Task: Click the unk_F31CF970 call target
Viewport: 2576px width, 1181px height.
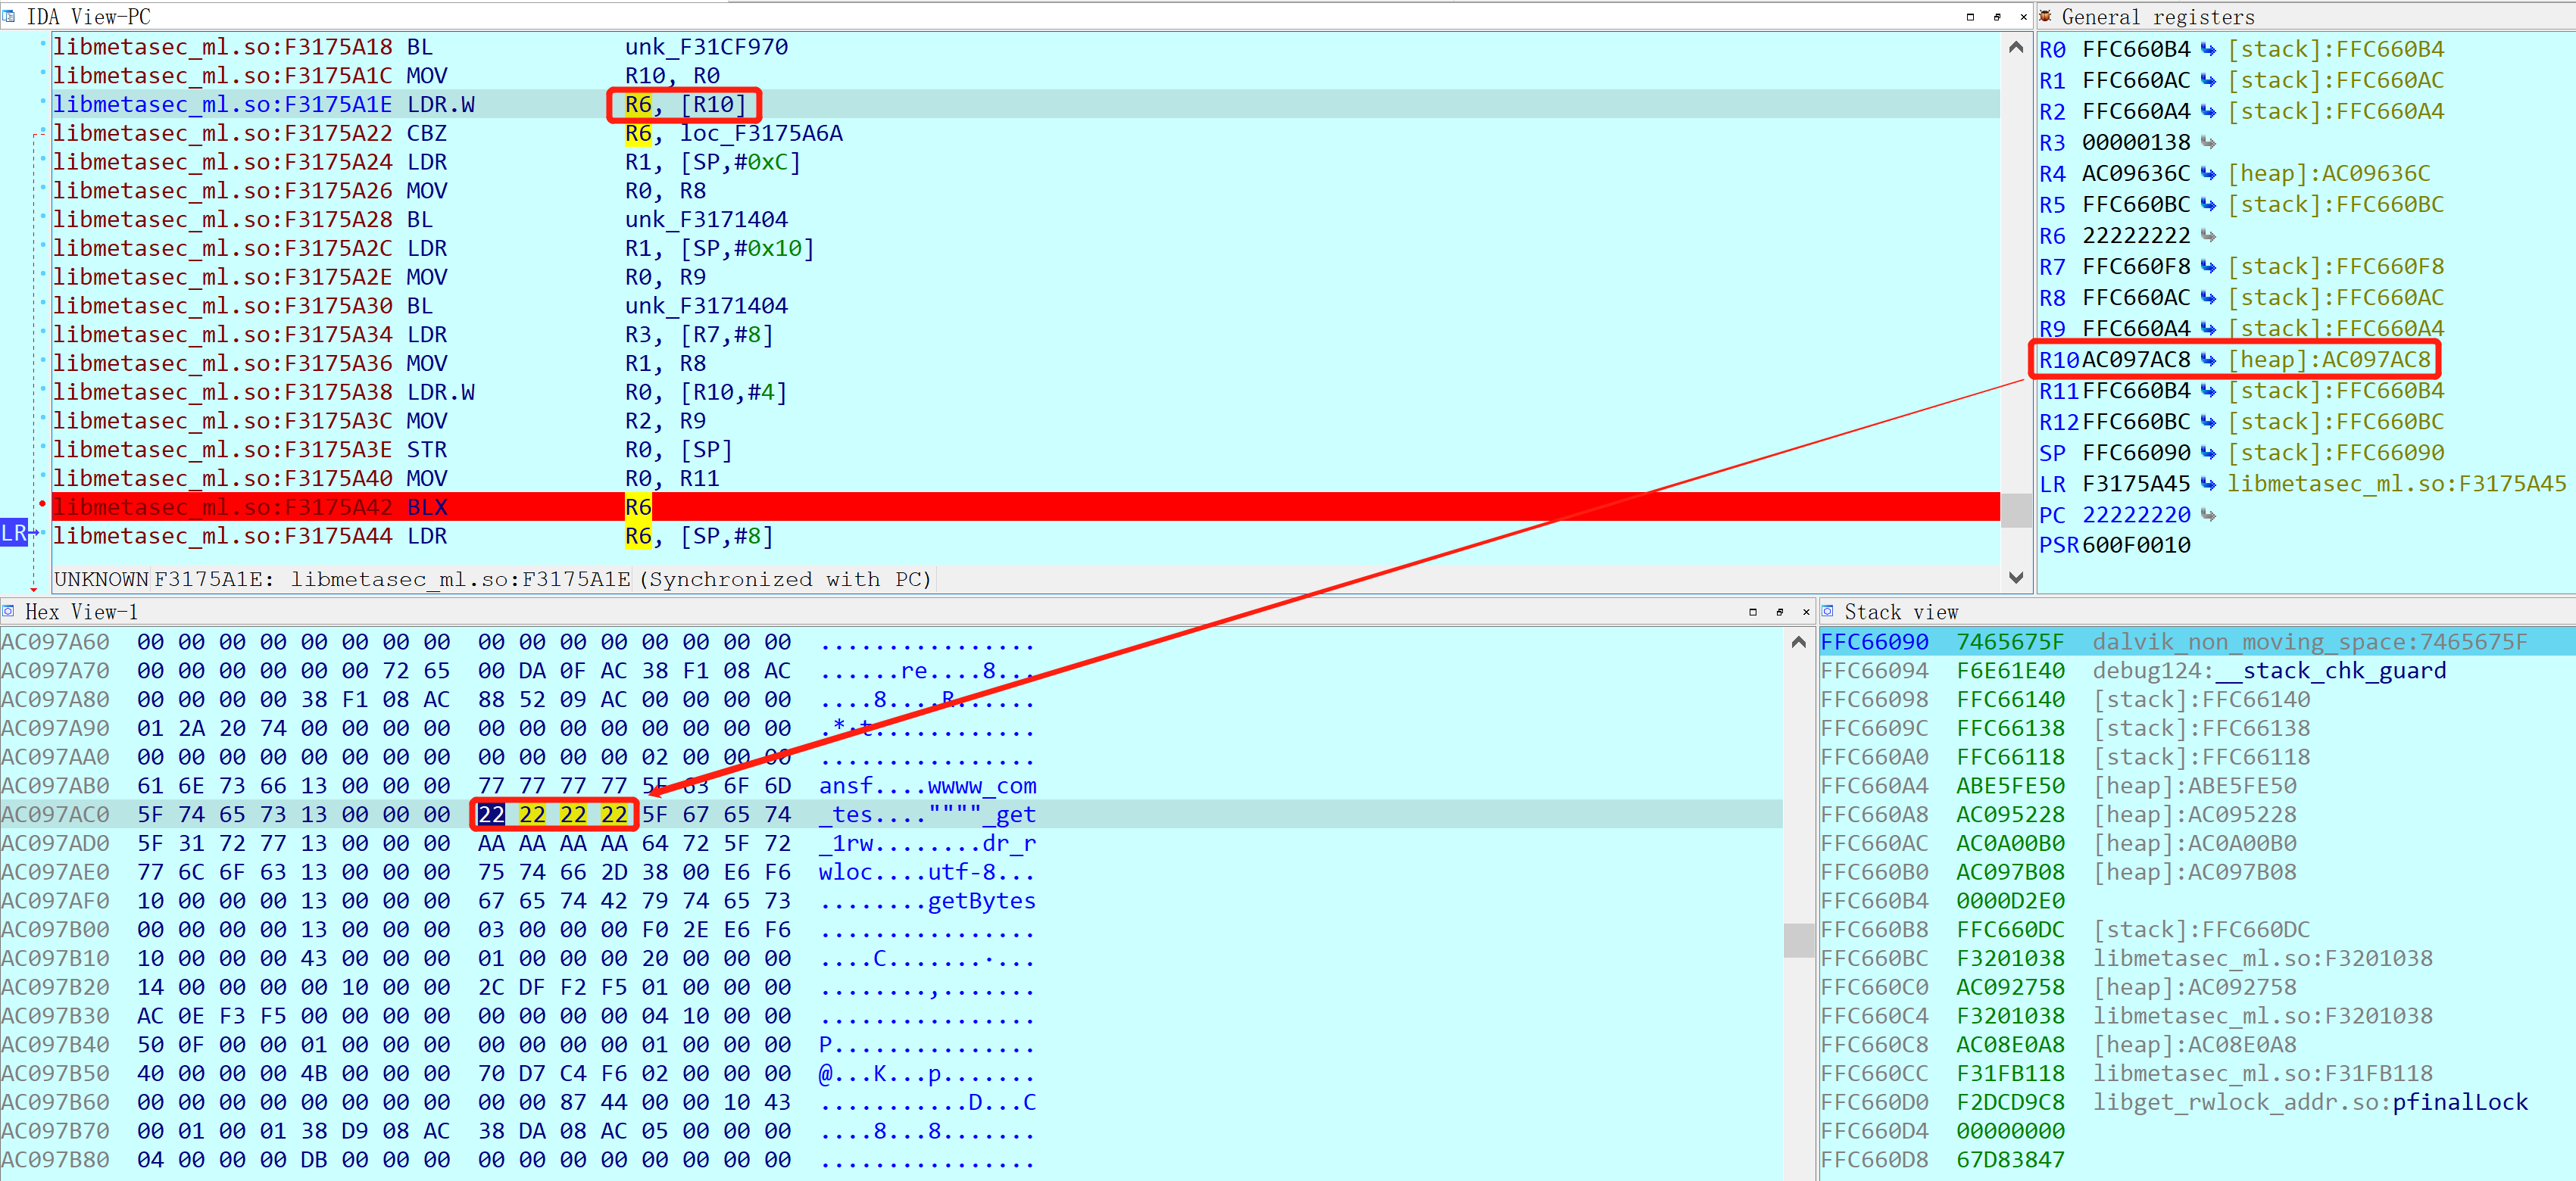Action: pos(706,47)
